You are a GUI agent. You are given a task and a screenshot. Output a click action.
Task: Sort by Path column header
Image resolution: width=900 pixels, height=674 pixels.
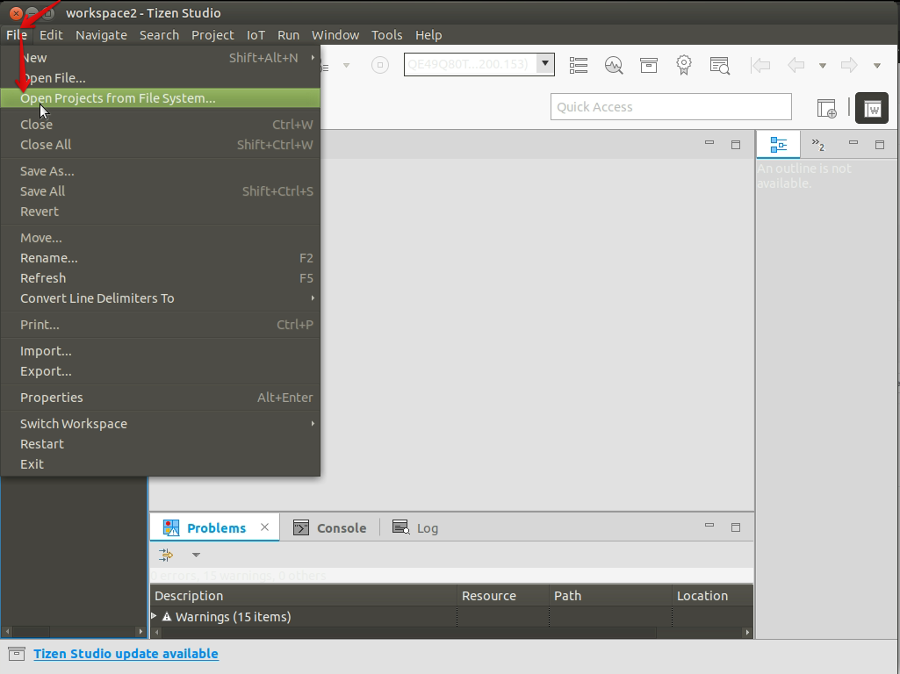pos(610,595)
